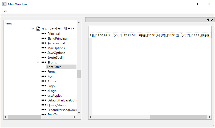Click the dots icon beside useApplet
Viewport: 215px width, 128px height.
tap(44, 95)
